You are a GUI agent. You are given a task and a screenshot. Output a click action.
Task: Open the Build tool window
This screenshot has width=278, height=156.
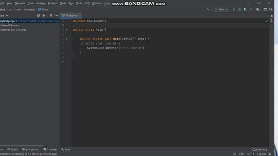66,149
